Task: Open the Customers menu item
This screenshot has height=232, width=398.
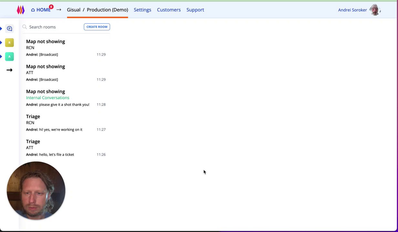Action: click(x=169, y=10)
